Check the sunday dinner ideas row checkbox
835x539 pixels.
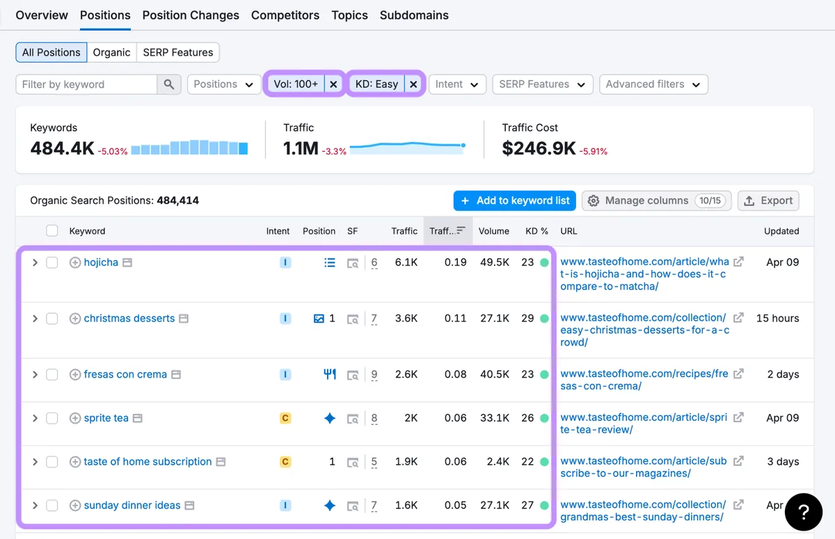52,506
